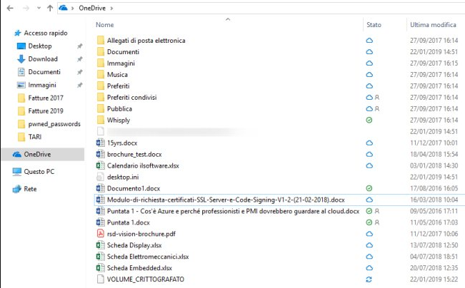The height and width of the screenshot is (288, 465).
Task: Select the Whisply folder
Action: pos(119,120)
